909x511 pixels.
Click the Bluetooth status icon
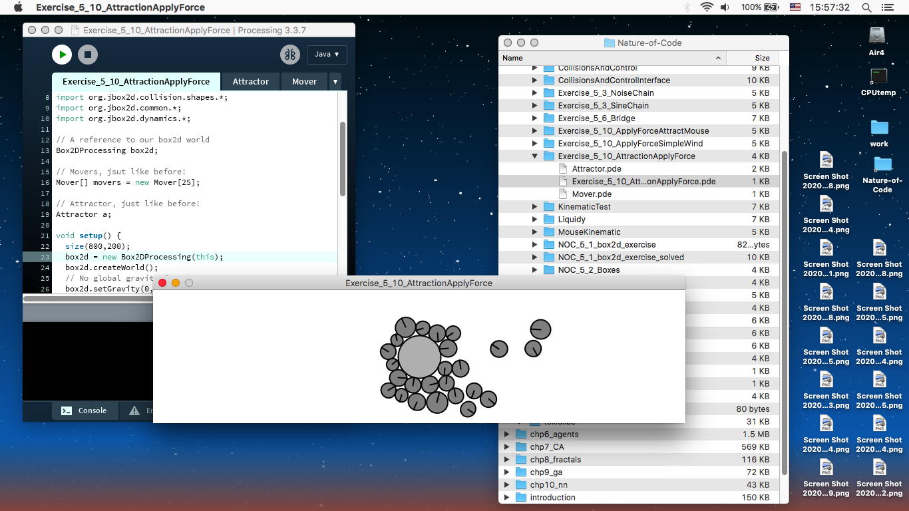tap(687, 7)
